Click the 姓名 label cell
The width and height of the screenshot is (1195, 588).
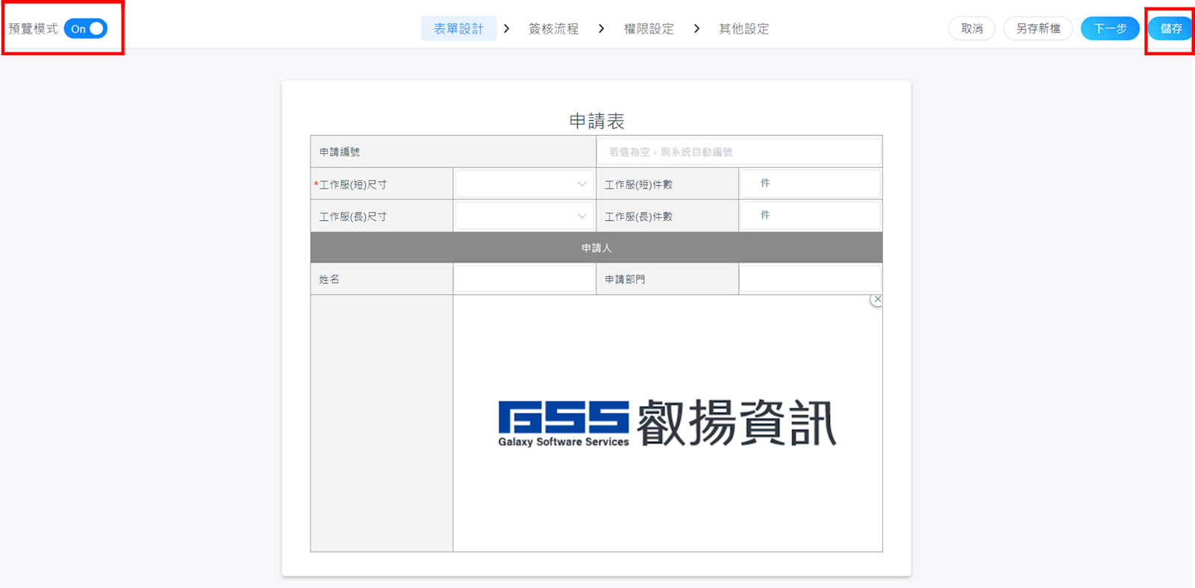pos(382,279)
